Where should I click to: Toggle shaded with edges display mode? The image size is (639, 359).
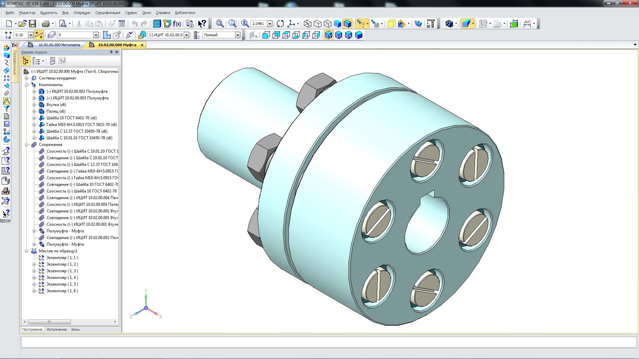click(347, 24)
